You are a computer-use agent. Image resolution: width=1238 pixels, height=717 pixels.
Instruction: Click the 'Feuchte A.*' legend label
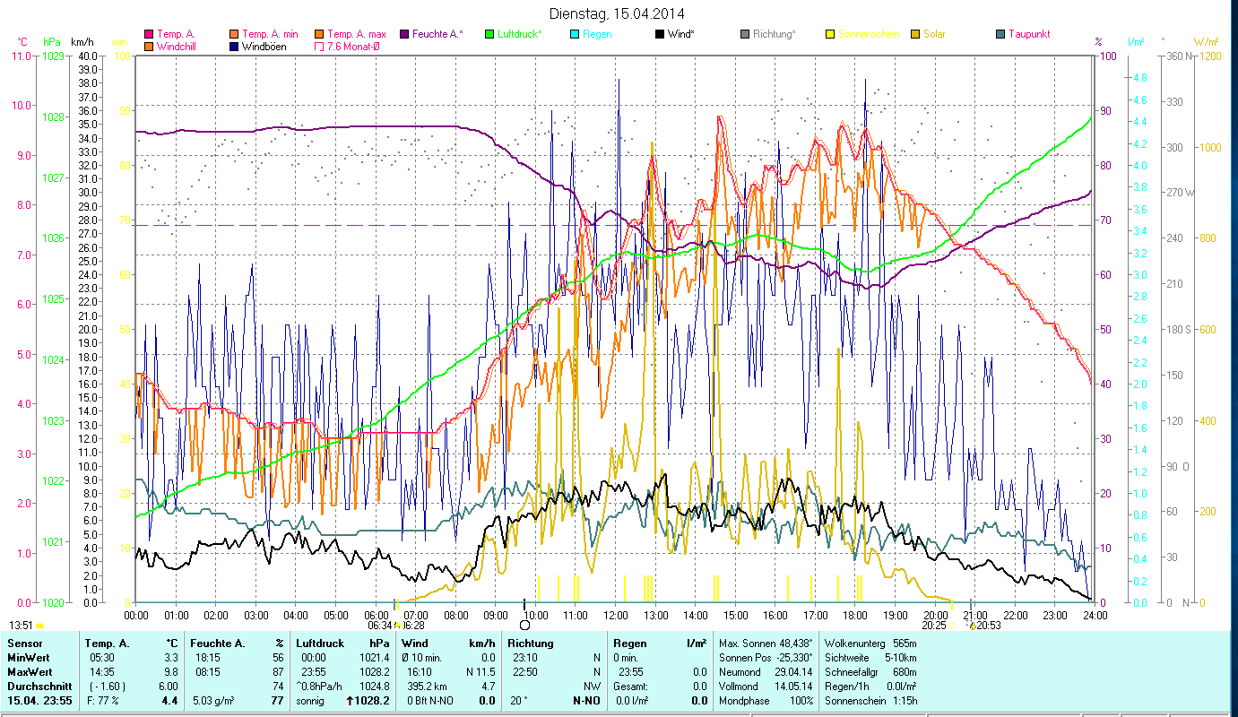coord(438,35)
